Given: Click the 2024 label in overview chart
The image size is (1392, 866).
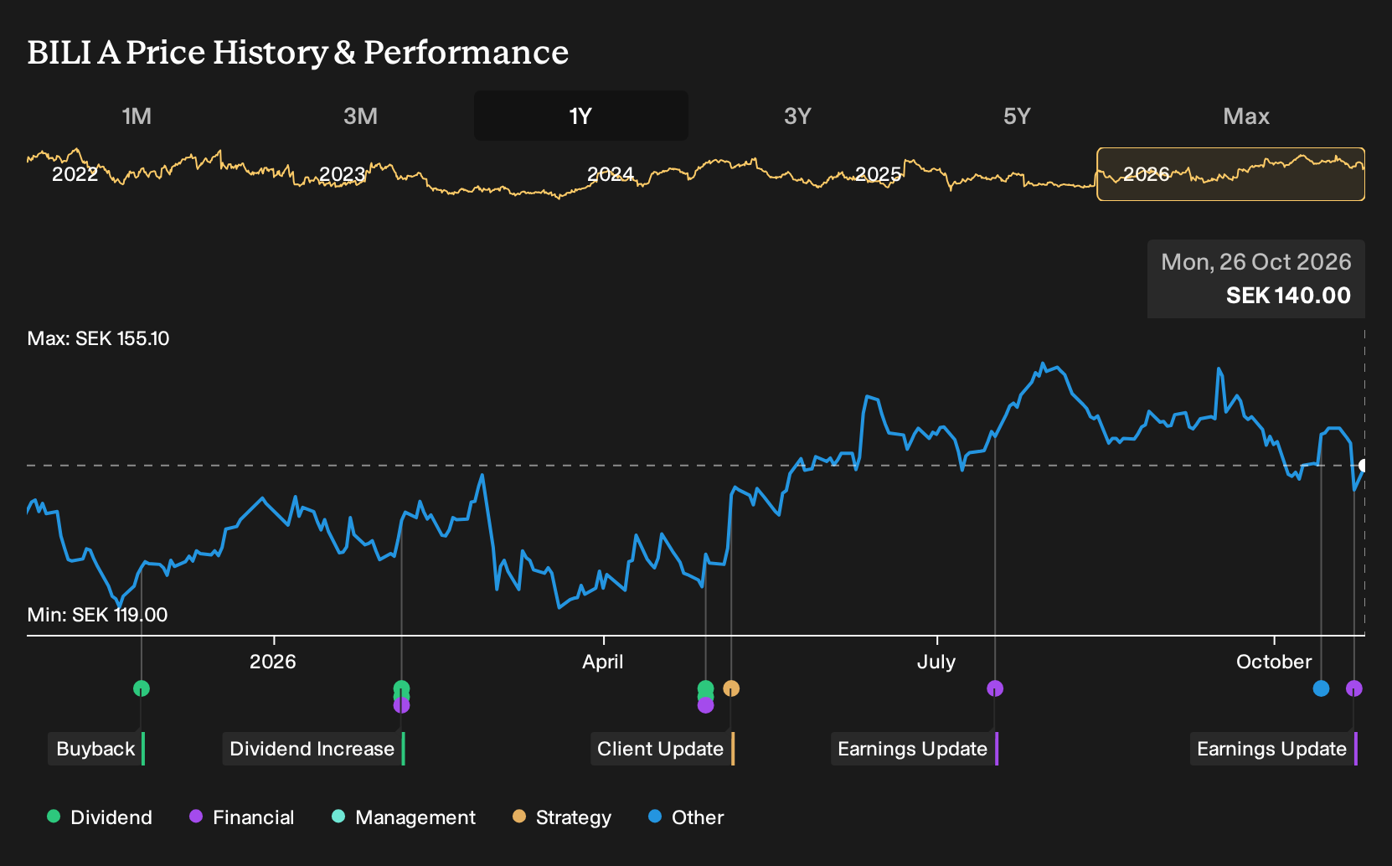Looking at the screenshot, I should point(611,174).
